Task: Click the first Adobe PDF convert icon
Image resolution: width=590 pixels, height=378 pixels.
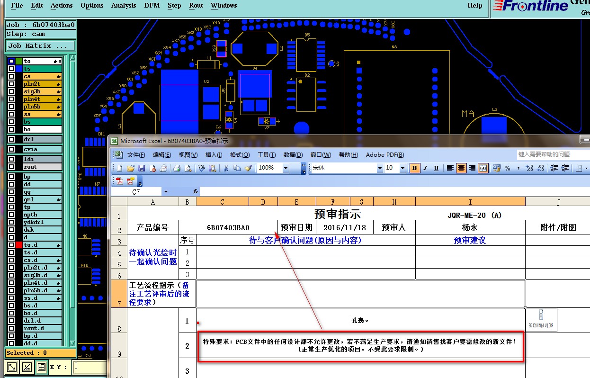Action: click(x=120, y=181)
